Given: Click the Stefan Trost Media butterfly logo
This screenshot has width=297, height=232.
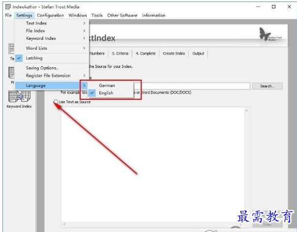Looking at the screenshot, I should (270, 34).
